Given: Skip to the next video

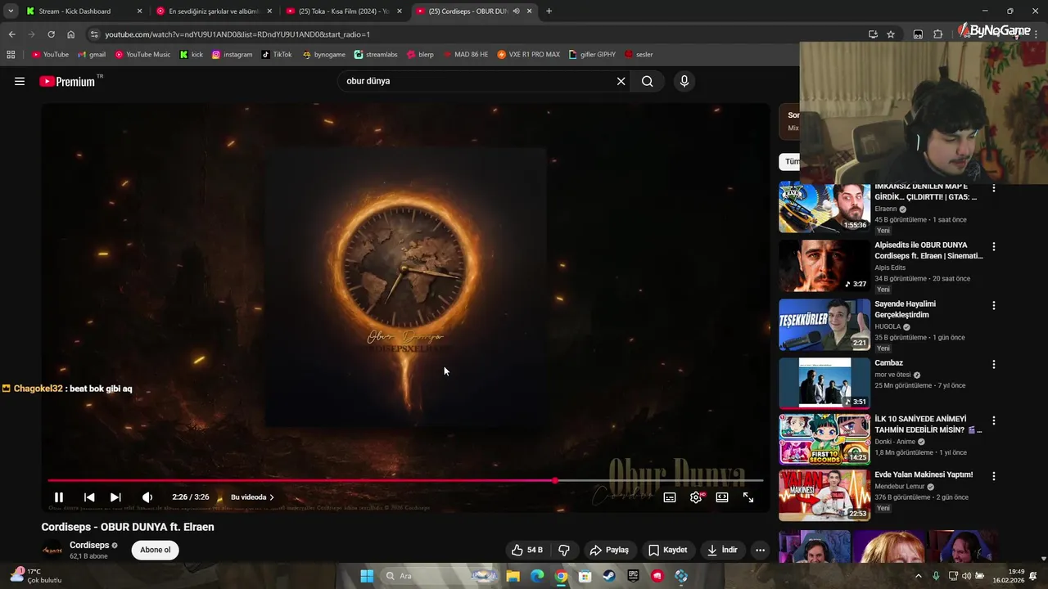Looking at the screenshot, I should [x=115, y=497].
